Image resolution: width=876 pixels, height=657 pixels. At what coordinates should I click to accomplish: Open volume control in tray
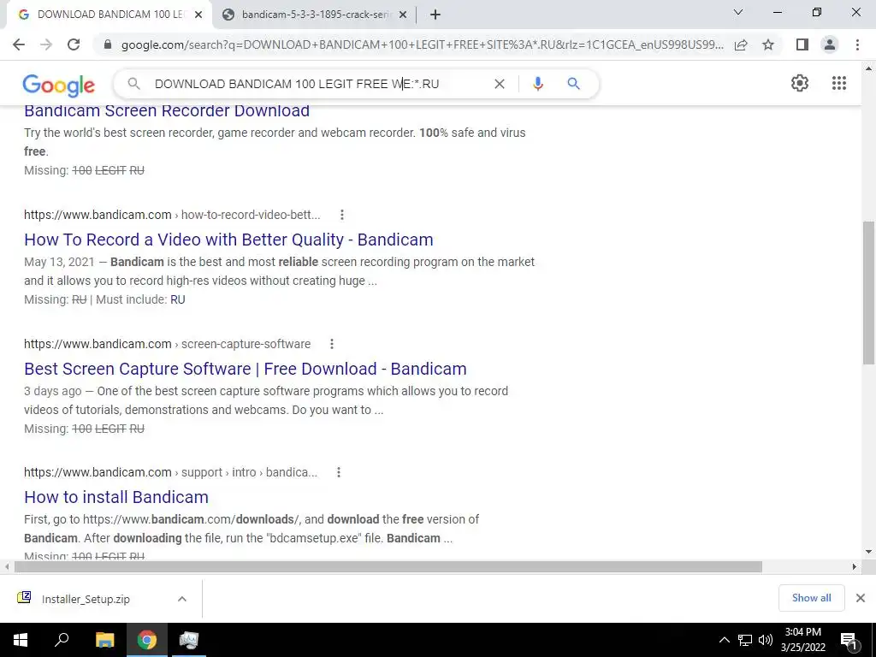click(766, 640)
